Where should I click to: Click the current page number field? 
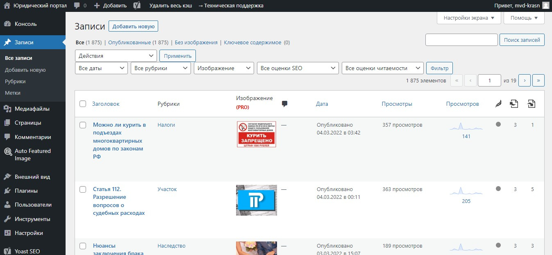tap(489, 80)
